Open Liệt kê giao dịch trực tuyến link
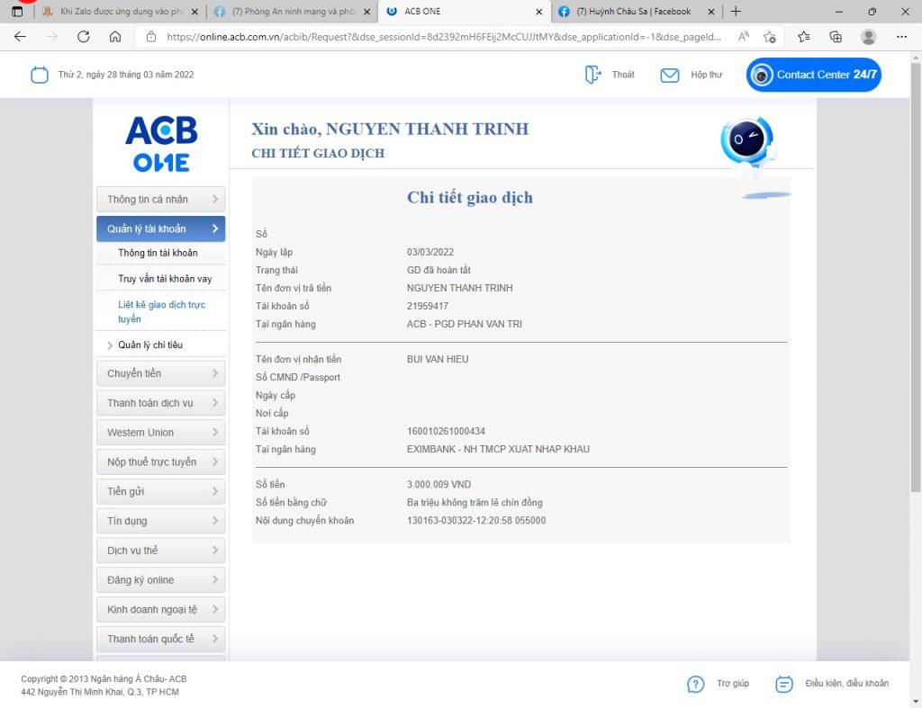Image resolution: width=922 pixels, height=708 pixels. [161, 311]
